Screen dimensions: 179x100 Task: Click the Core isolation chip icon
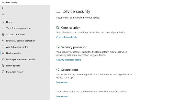point(58,27)
